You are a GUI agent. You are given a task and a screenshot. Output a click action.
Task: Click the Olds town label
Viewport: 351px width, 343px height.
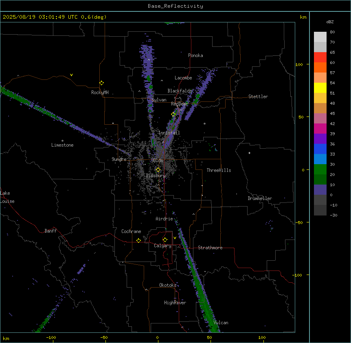click(158, 161)
